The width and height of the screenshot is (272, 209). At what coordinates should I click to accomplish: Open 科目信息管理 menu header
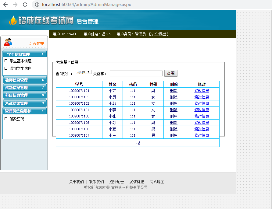(x=25, y=95)
